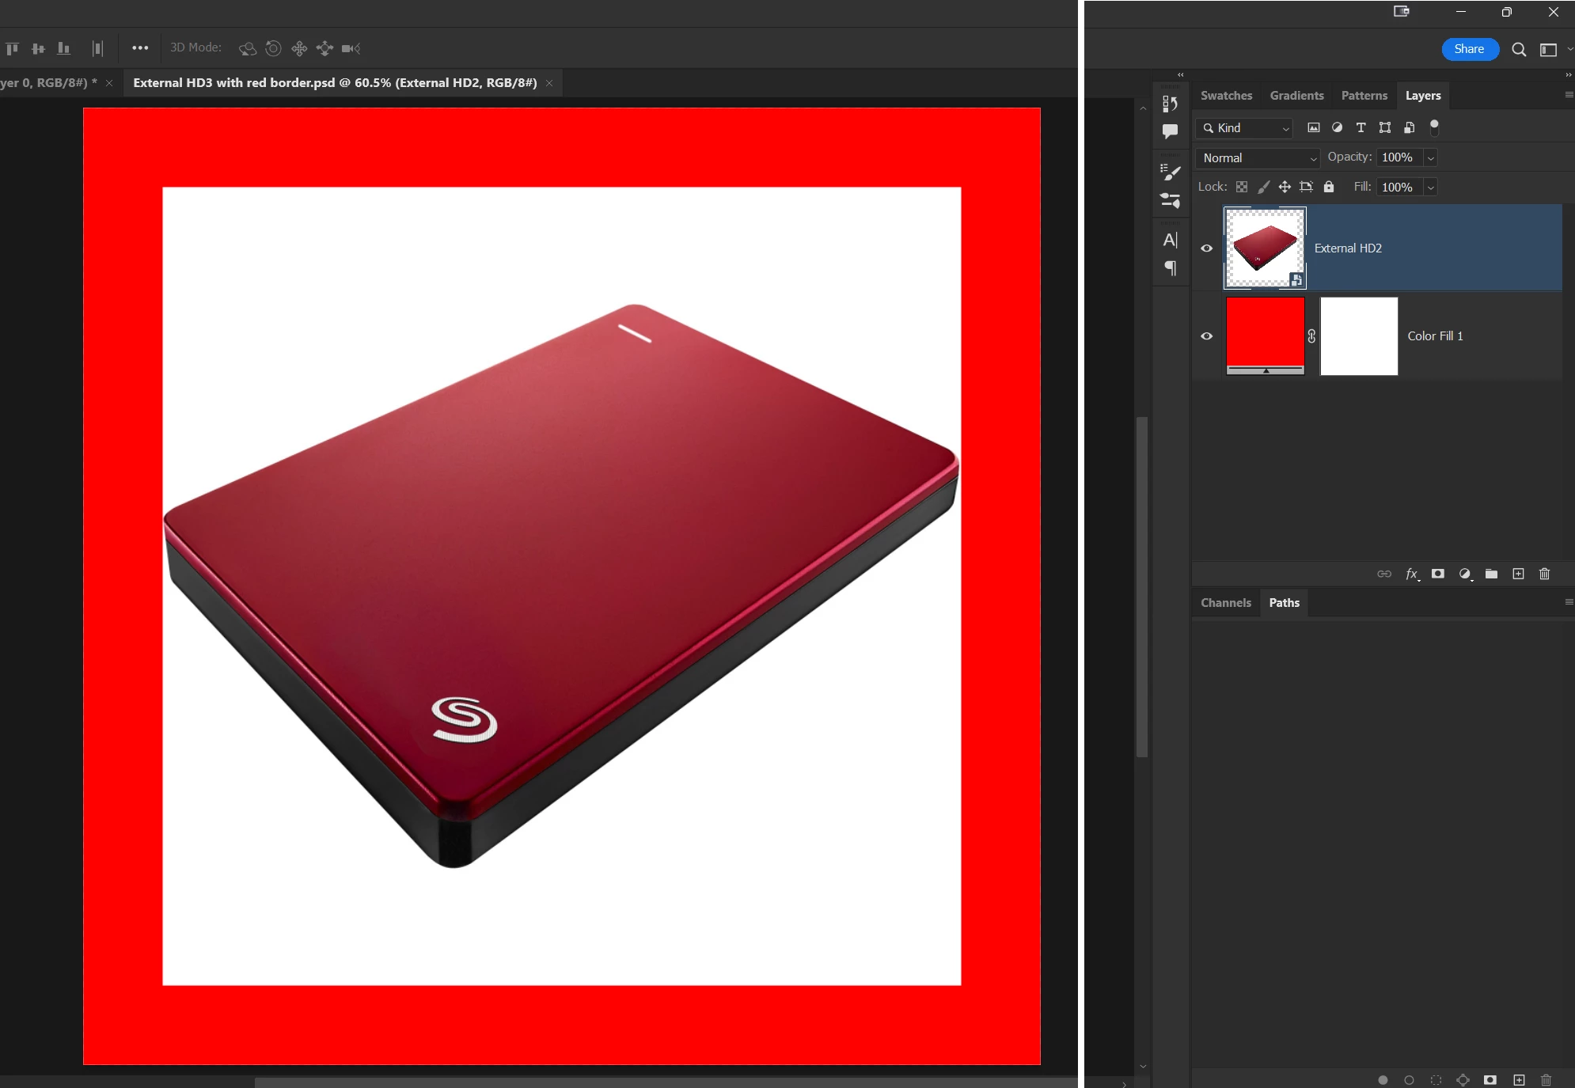Filter layers by type layers

(x=1361, y=127)
